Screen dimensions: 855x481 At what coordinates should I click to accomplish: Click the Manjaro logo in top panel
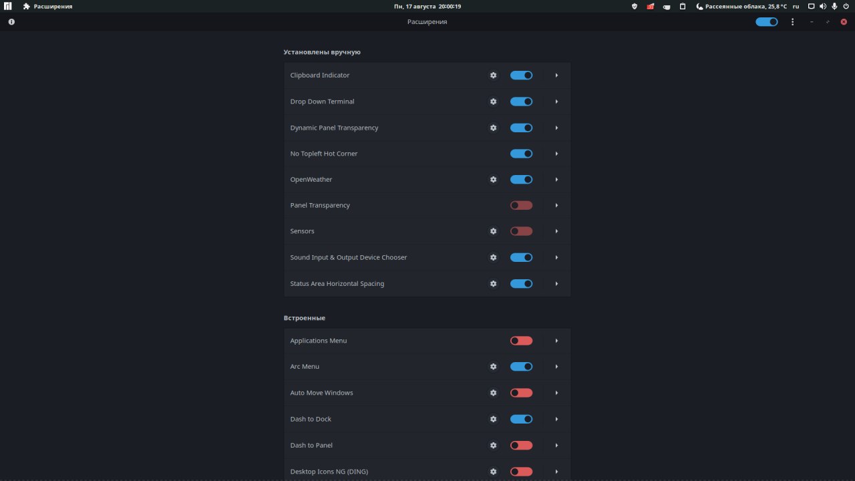(8, 6)
